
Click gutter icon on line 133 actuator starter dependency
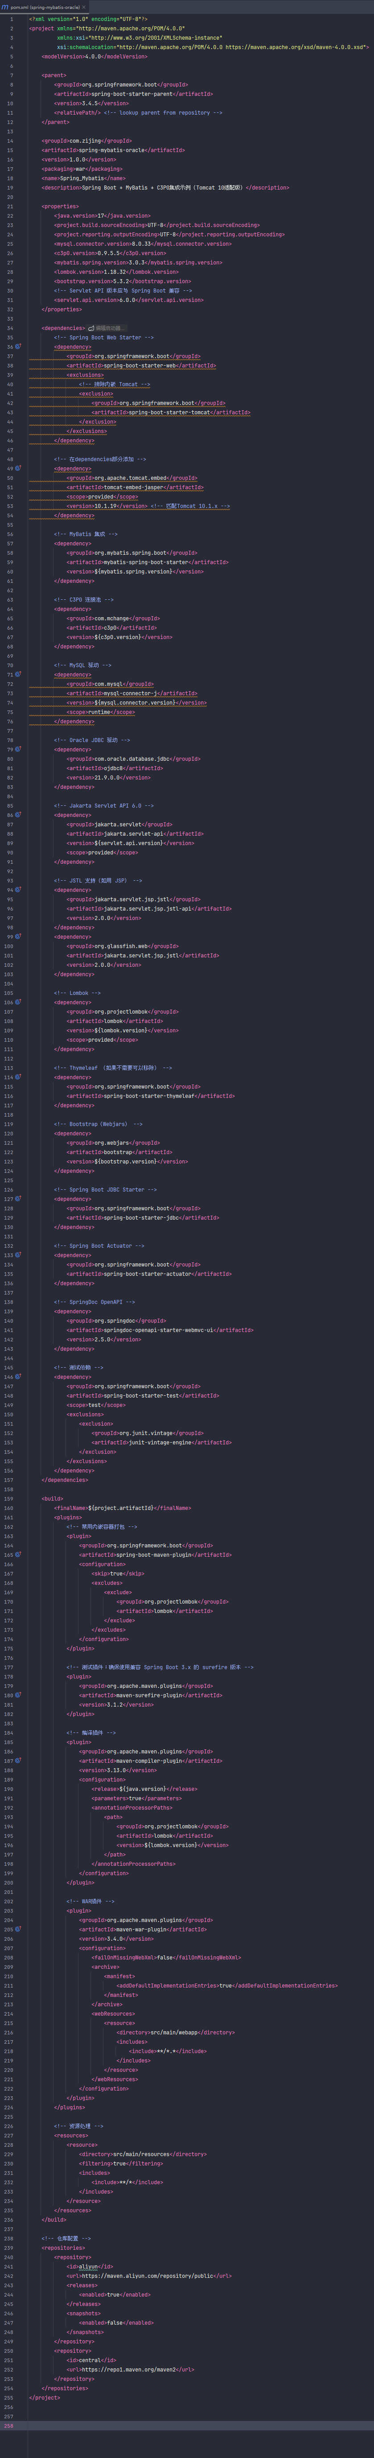pos(18,1255)
